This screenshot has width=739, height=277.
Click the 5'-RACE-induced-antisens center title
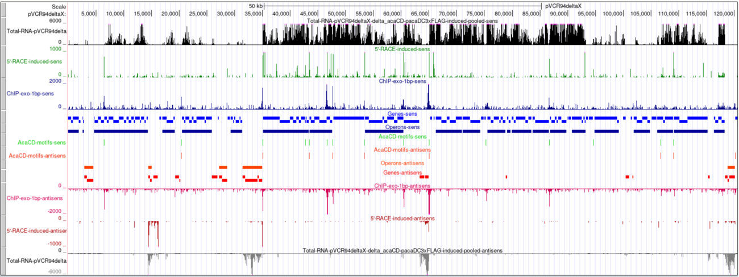402,218
